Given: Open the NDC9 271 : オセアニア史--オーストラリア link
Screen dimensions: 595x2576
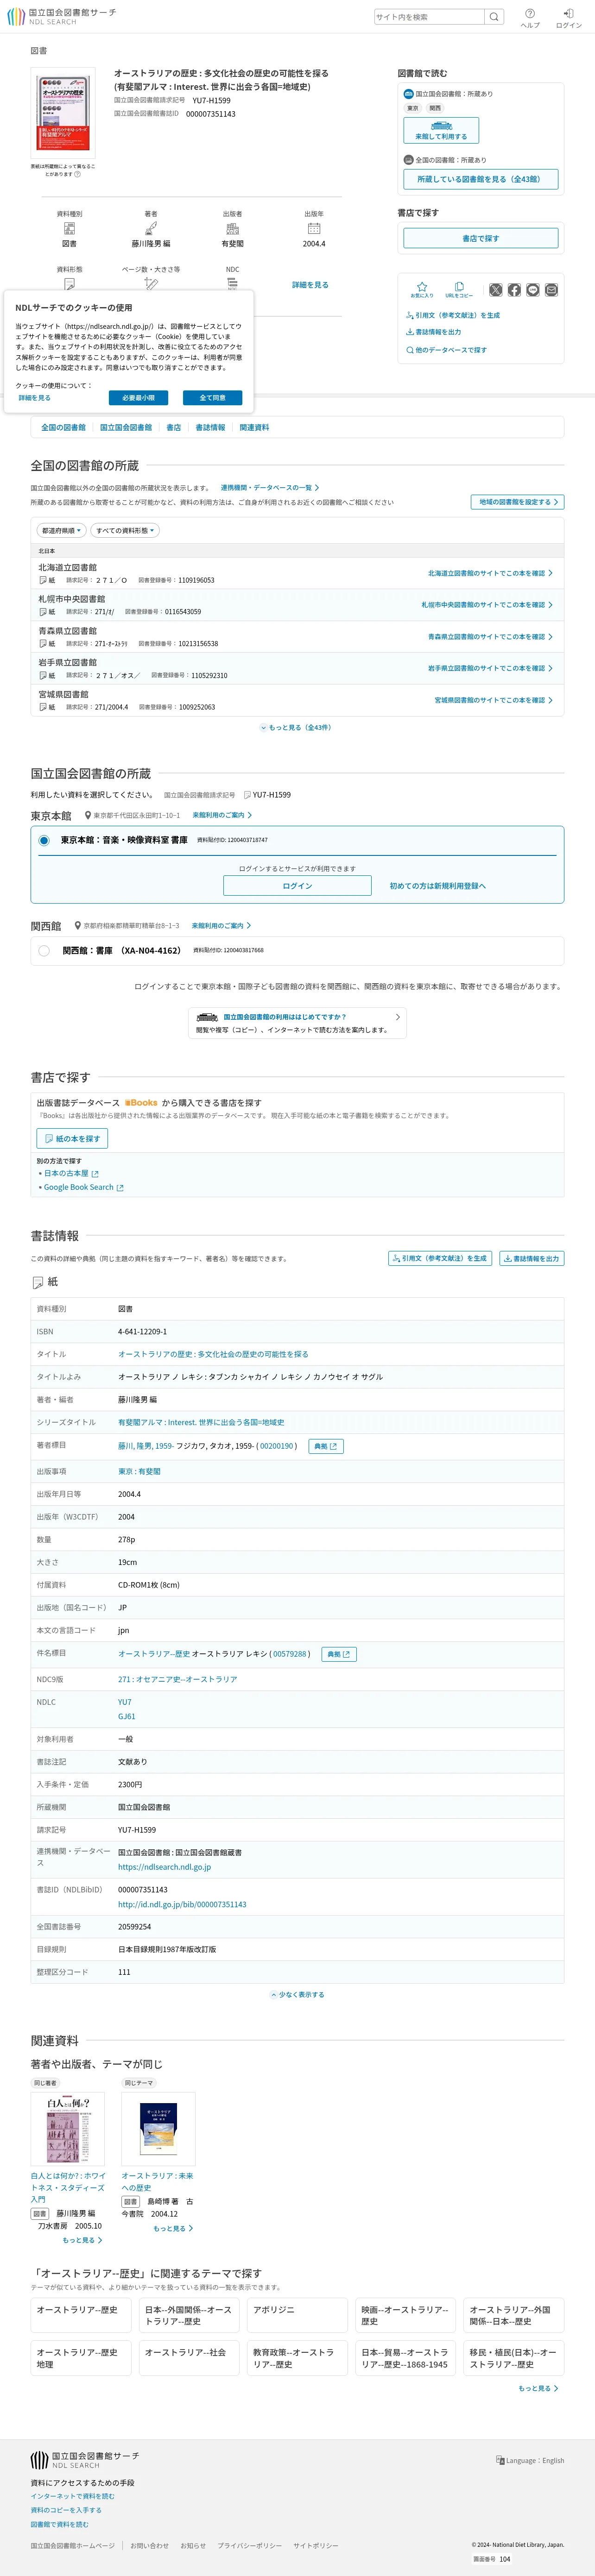Looking at the screenshot, I should point(178,1679).
